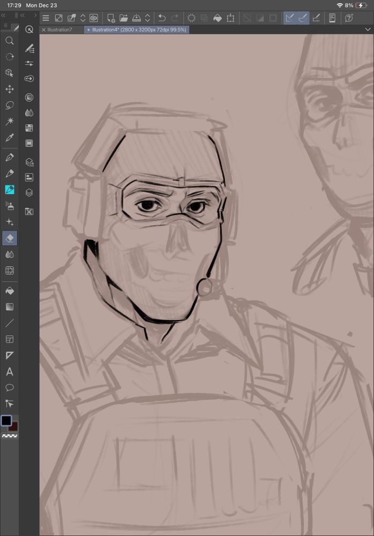Screen dimensions: 374x536
Task: Open the Color Set grid palette
Action: [x=29, y=128]
